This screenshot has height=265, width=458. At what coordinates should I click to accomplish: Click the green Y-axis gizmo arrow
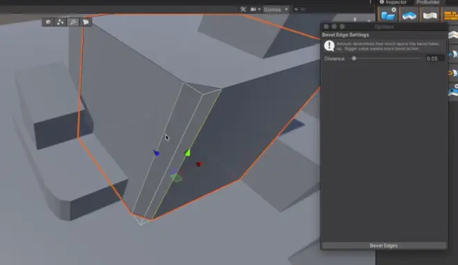point(187,153)
